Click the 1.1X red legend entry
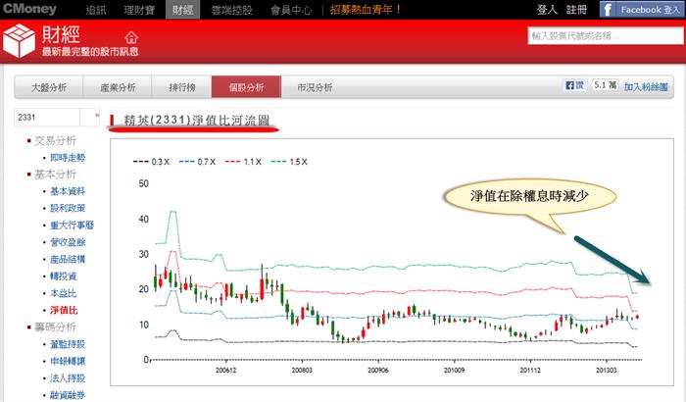The image size is (686, 402). pos(243,162)
